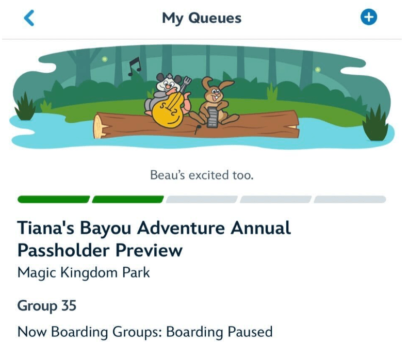
Task: Tap the Magic Kingdom Park label
Action: coord(84,272)
